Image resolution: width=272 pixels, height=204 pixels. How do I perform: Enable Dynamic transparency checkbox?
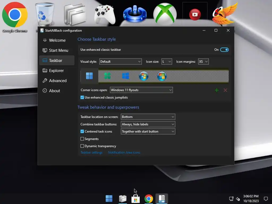coord(82,146)
